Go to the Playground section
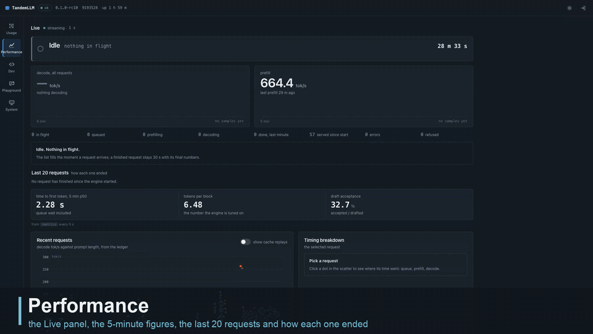This screenshot has width=593, height=334. point(11,87)
